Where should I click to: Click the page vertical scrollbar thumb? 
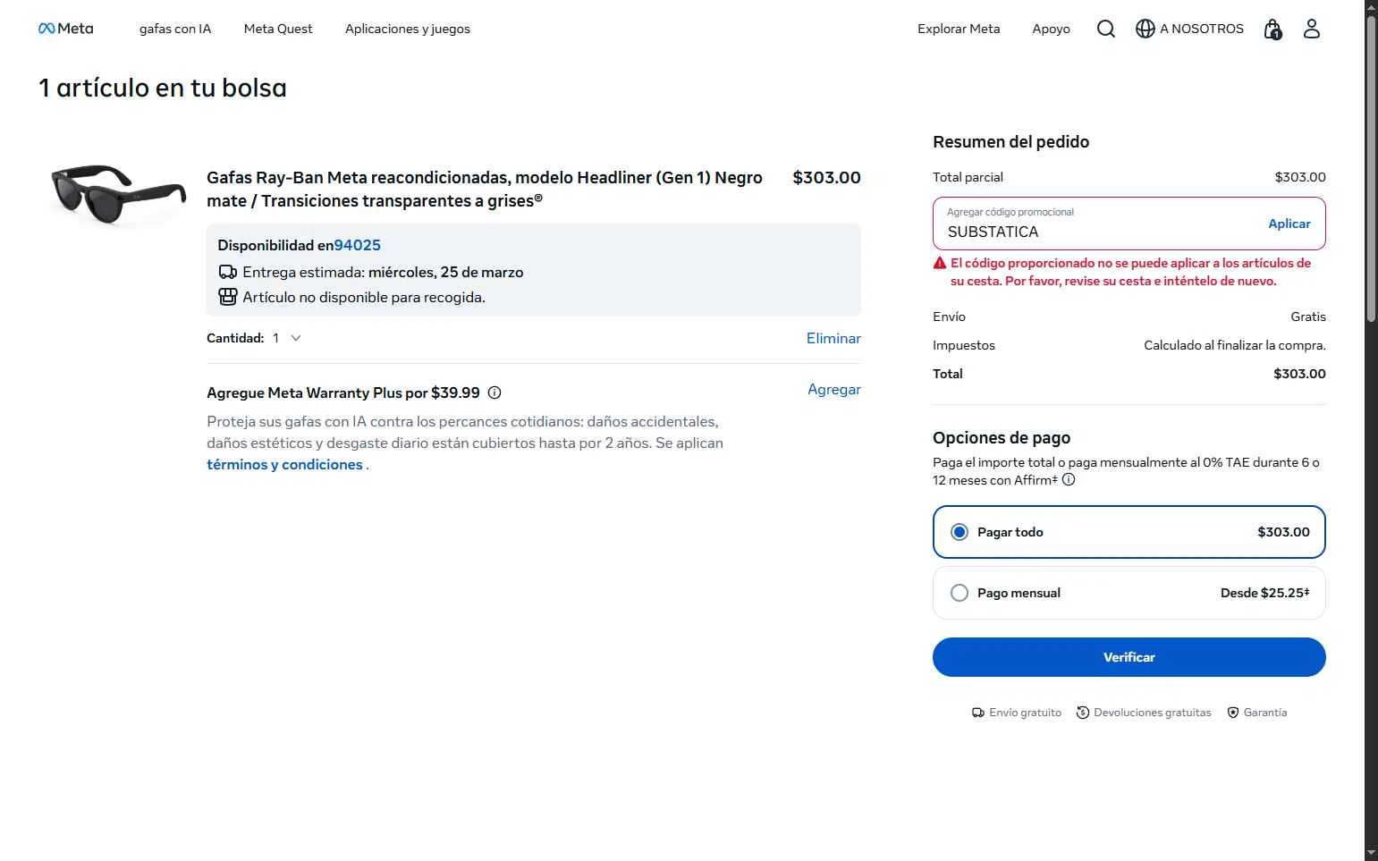[x=1371, y=170]
